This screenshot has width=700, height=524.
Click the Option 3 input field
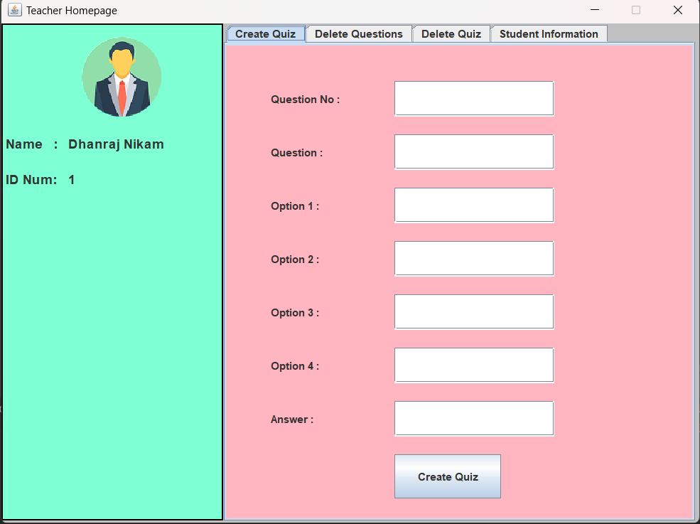click(474, 311)
